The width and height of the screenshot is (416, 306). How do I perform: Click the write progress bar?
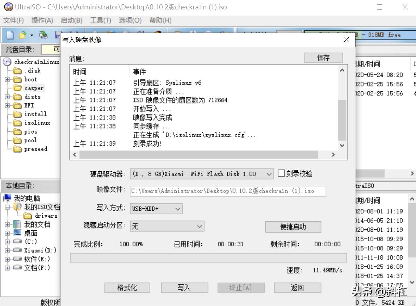[207, 257]
